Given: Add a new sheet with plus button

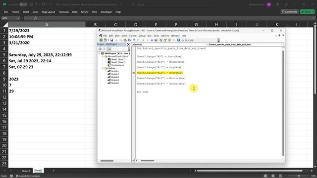Looking at the screenshot, I should click(x=53, y=171).
